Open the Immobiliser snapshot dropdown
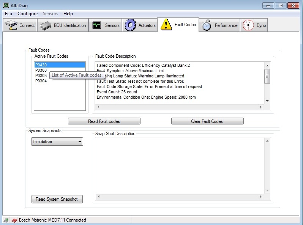Screen dimensions: 303x225 tap(57, 142)
